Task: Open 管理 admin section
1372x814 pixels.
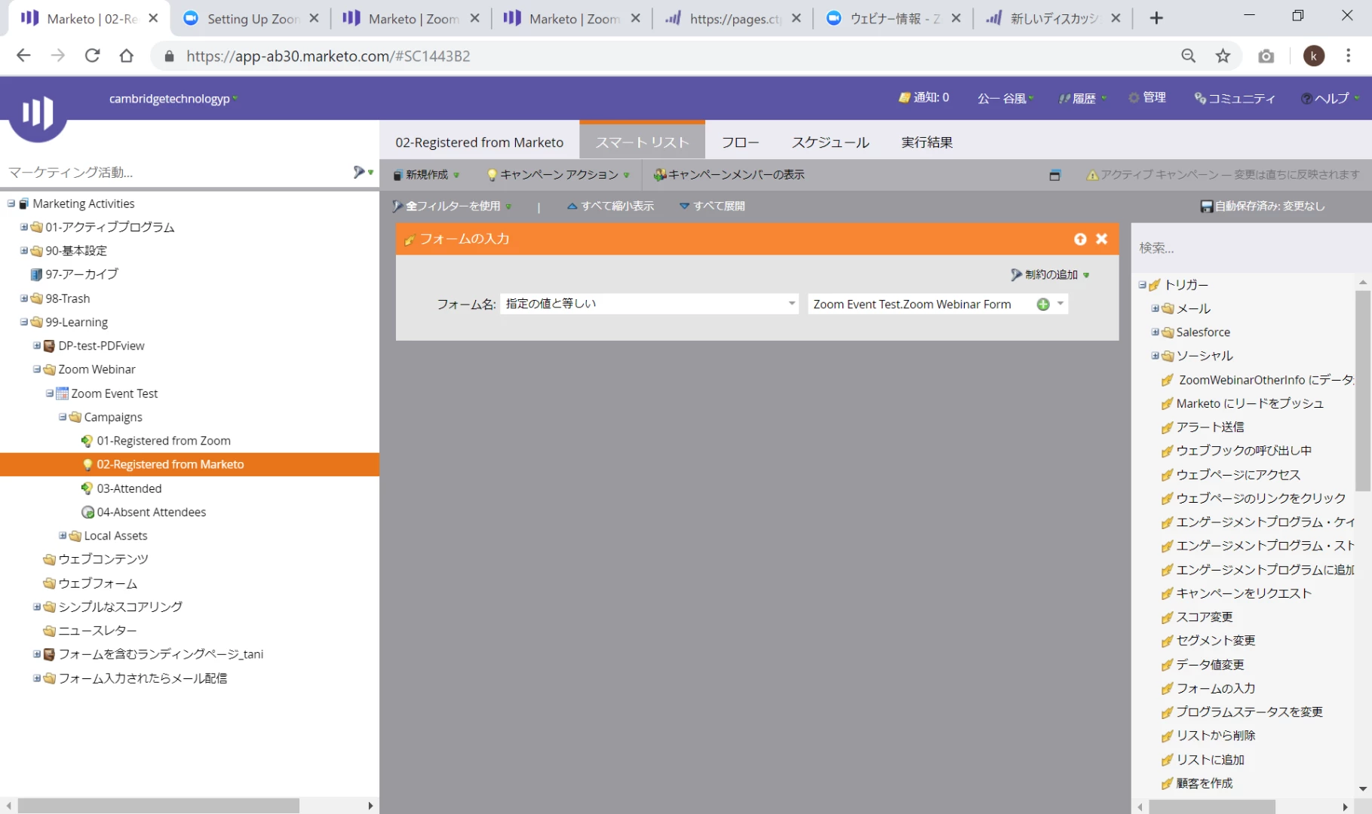Action: click(1147, 98)
